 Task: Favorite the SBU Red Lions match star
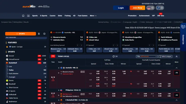click(59, 95)
